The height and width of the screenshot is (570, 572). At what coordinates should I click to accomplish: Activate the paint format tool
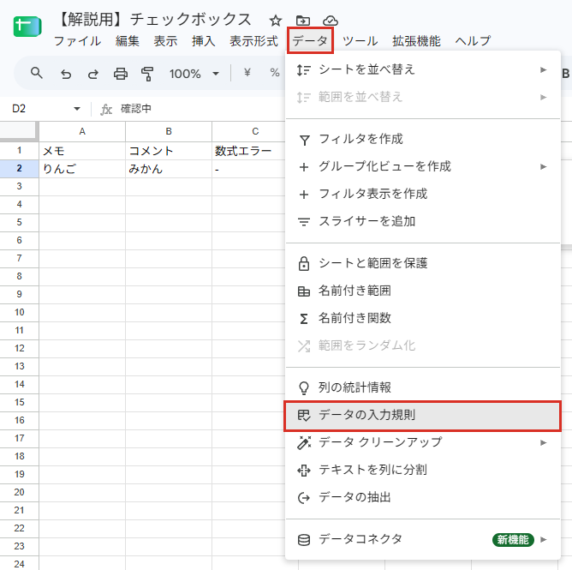(147, 74)
